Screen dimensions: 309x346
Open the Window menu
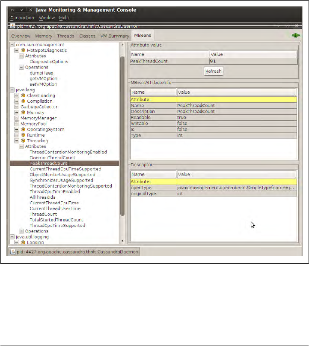(x=47, y=18)
